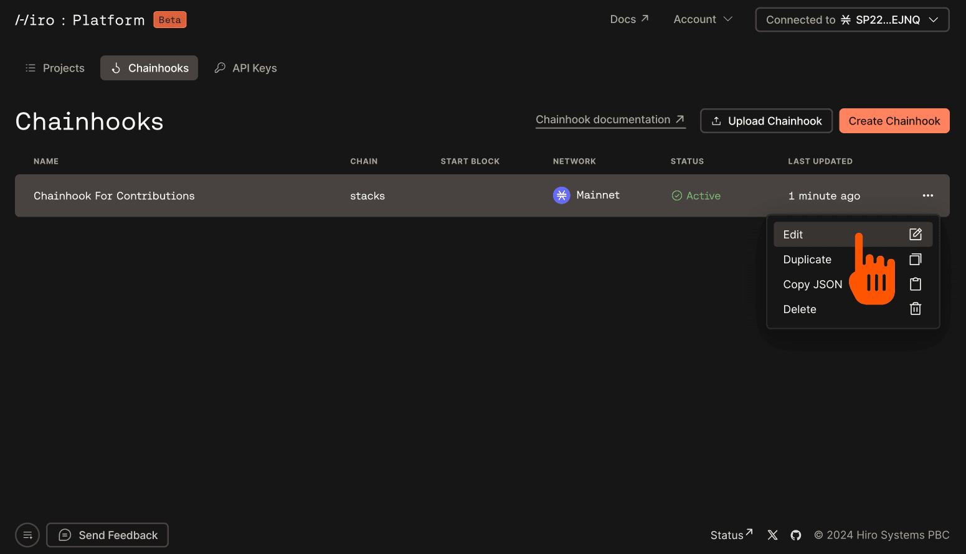
Task: Click the 'stacks' chain cell
Action: (367, 195)
